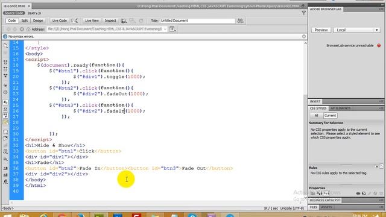This screenshot has width=386, height=217.
Task: Toggle line numbers icon in coding toolbar
Action: pos(5,102)
